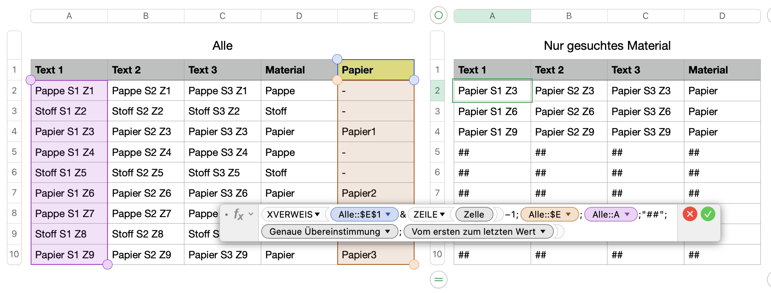
Task: Expand the Alle::A reference token options
Action: pyautogui.click(x=627, y=214)
